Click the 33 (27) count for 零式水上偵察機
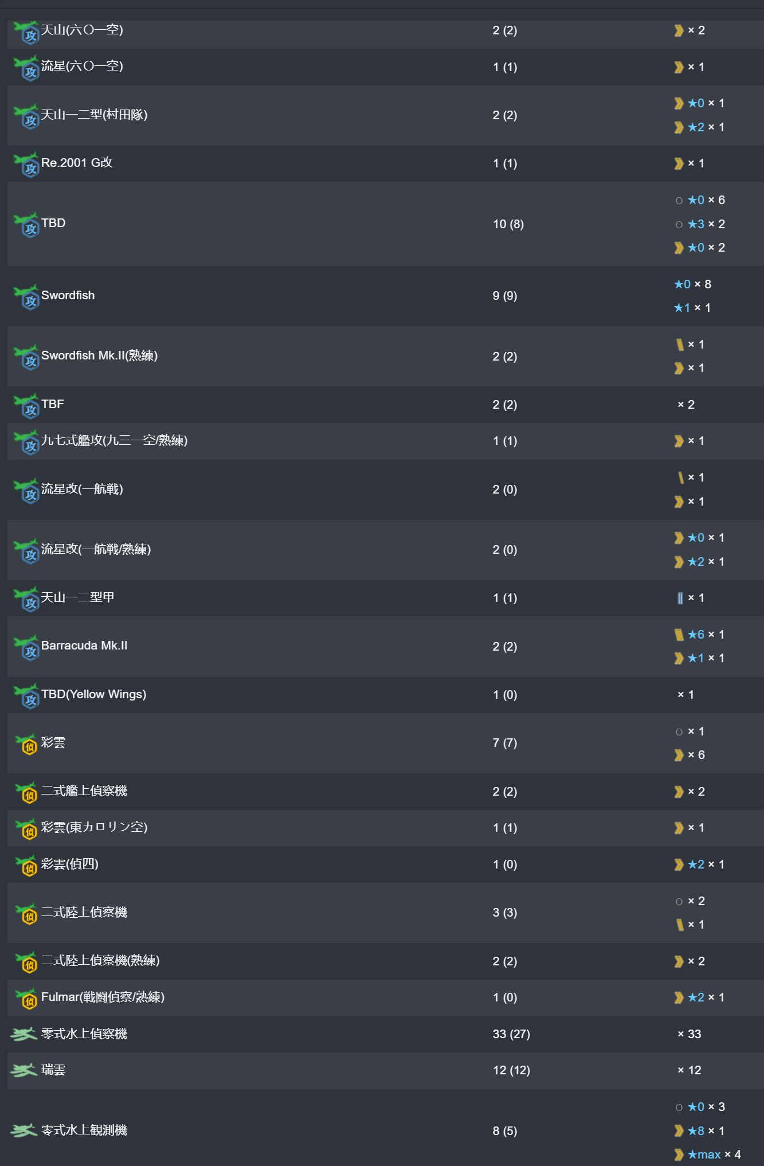 click(x=511, y=1034)
